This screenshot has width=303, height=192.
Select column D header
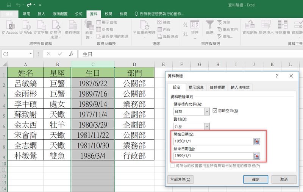pos(134,64)
